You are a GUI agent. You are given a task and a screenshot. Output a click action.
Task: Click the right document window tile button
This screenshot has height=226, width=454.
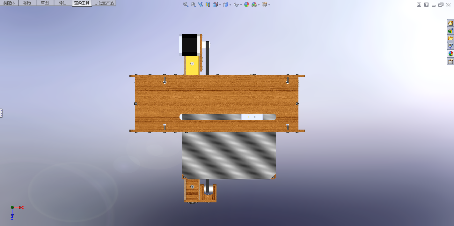pyautogui.click(x=426, y=4)
